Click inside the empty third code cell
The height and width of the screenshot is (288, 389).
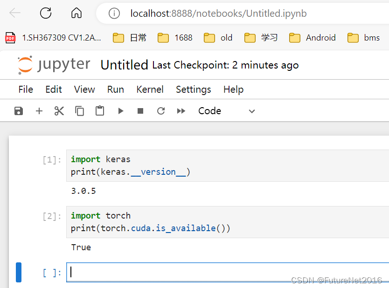(224, 273)
